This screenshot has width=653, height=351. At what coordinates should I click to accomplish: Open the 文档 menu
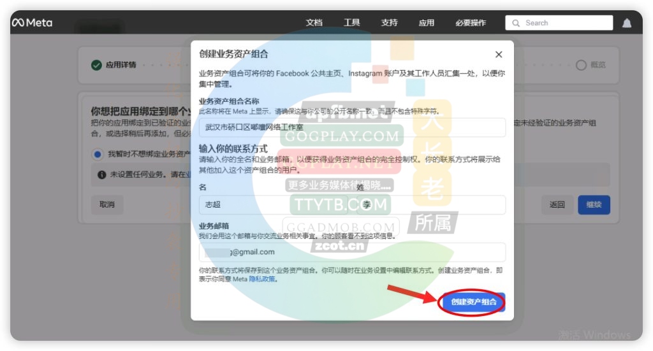[x=314, y=23]
